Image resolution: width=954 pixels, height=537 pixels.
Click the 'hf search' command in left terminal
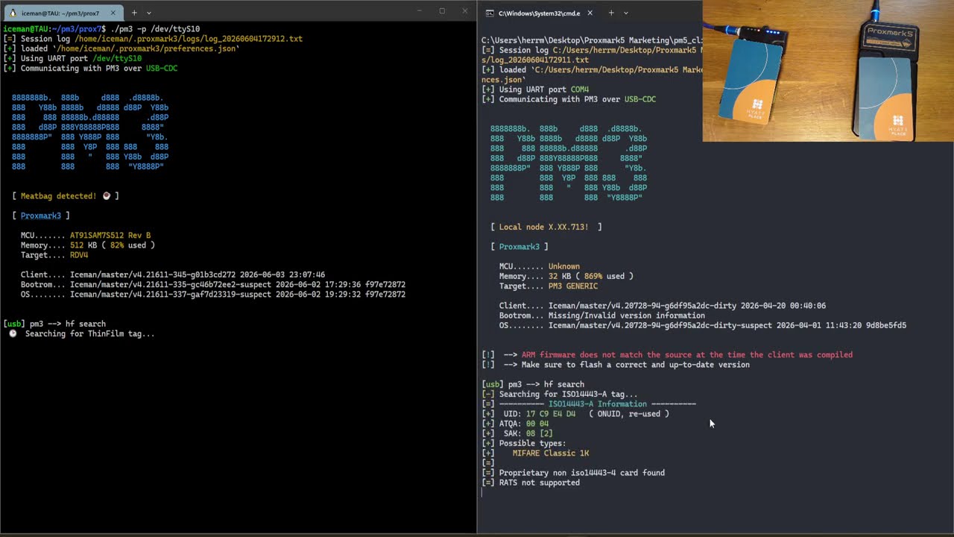pos(86,324)
